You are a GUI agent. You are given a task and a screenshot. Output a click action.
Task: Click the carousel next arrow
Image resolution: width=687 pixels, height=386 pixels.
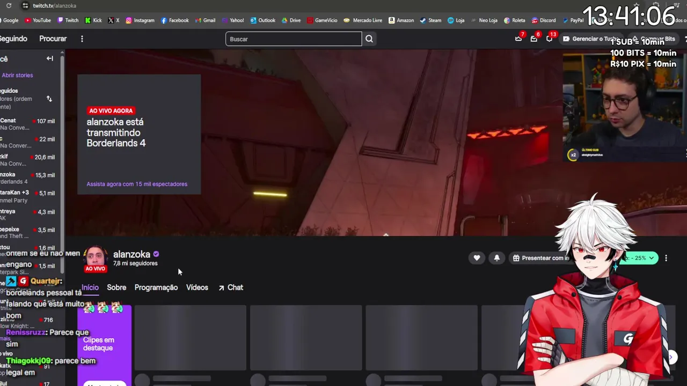[x=671, y=357]
